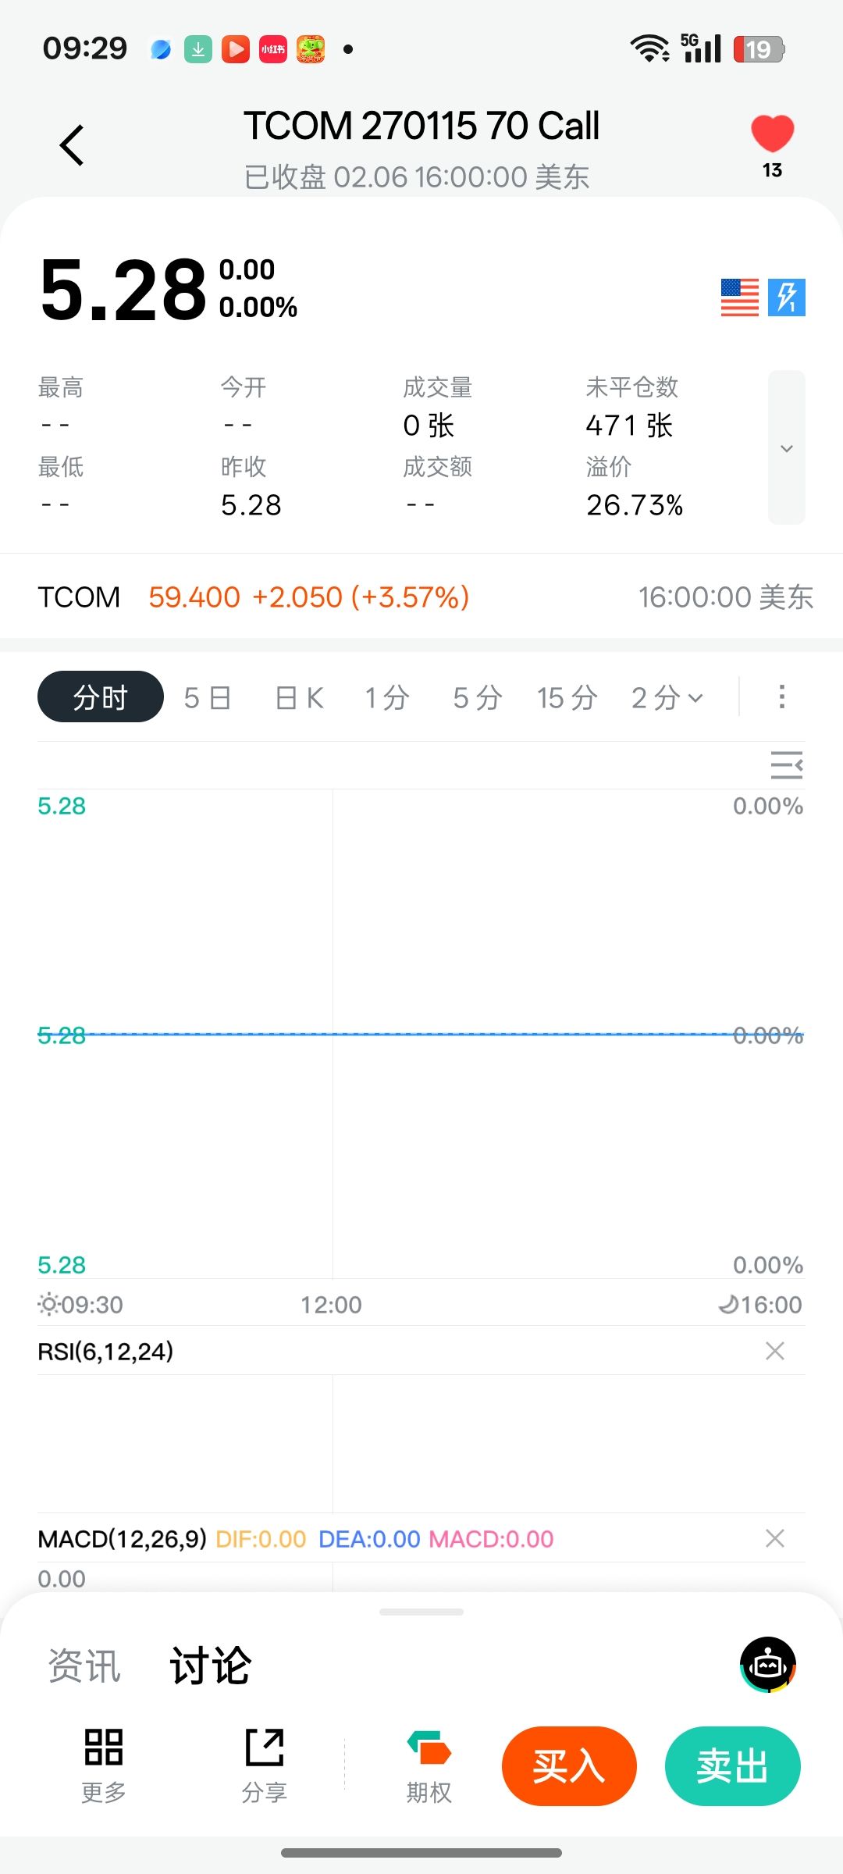The width and height of the screenshot is (843, 1874).
Task: Toggle the red heart favorite icon
Action: (x=772, y=134)
